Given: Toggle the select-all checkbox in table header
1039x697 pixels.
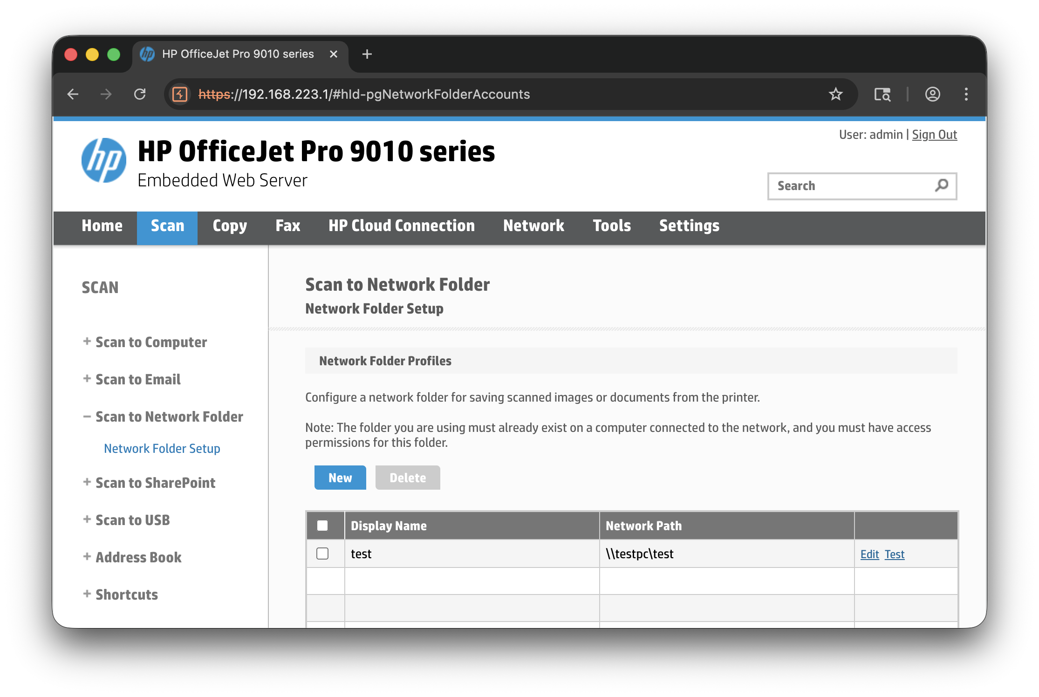Looking at the screenshot, I should click(322, 526).
